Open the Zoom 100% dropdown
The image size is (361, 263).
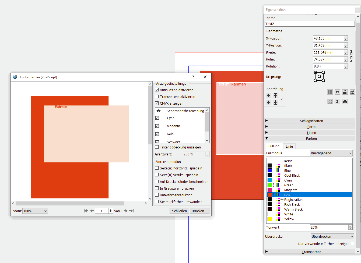pyautogui.click(x=35, y=211)
